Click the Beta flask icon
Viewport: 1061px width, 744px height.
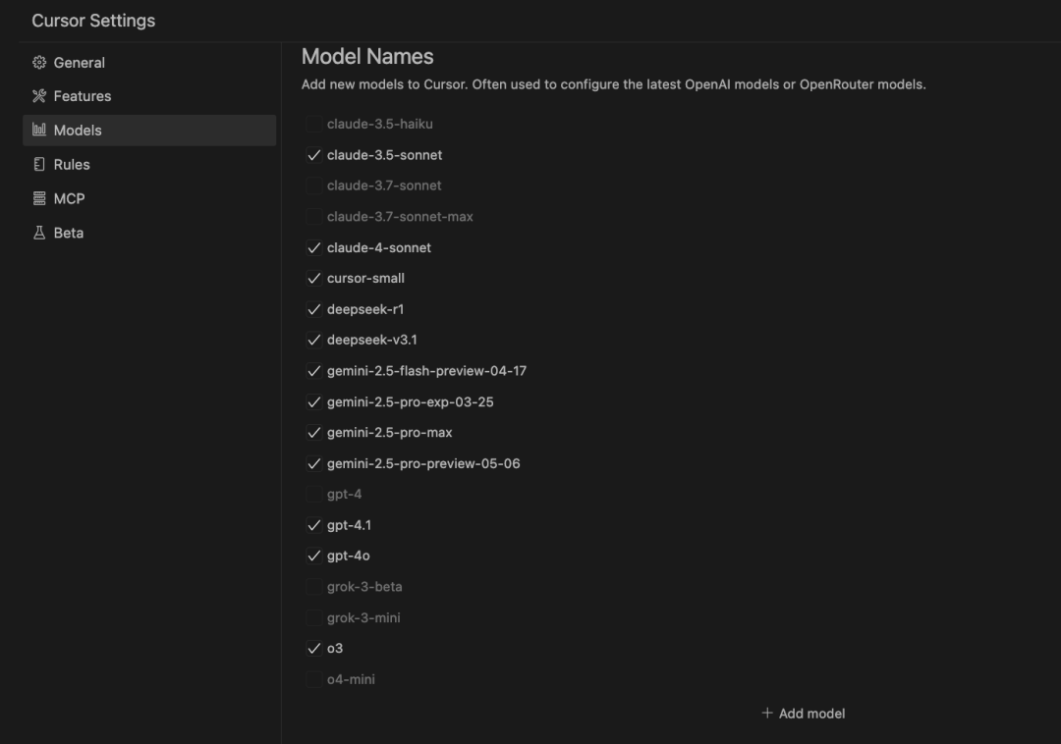39,233
